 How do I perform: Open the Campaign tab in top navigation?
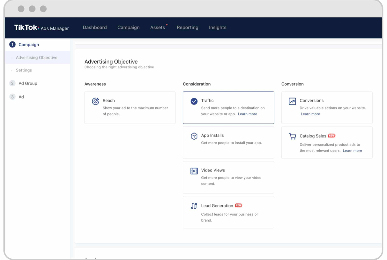coord(128,27)
